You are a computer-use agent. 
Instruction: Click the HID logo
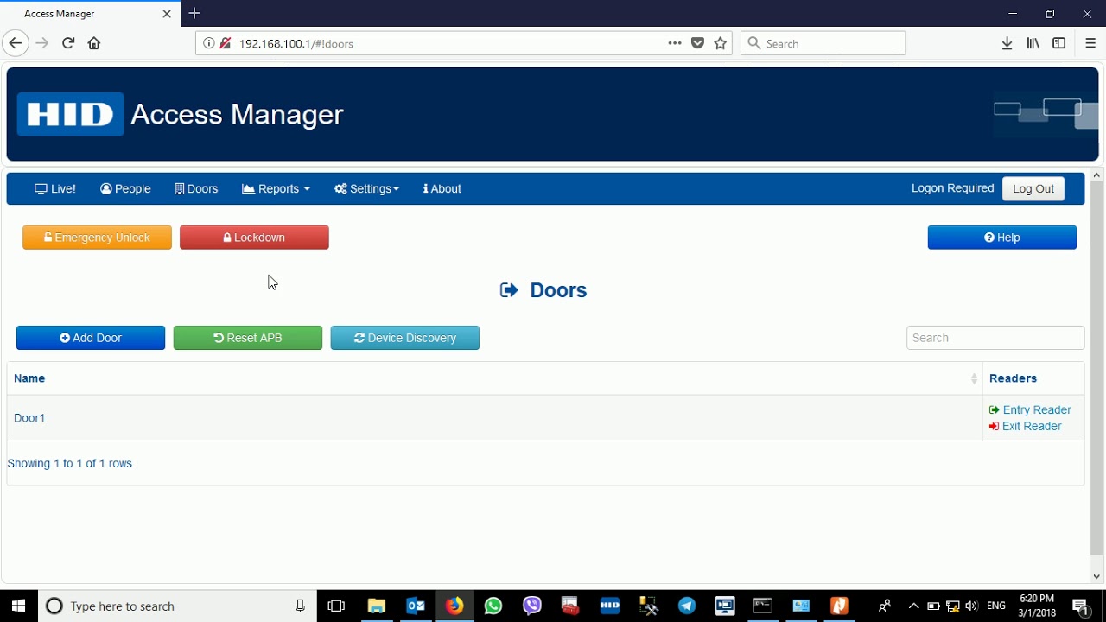(x=71, y=114)
